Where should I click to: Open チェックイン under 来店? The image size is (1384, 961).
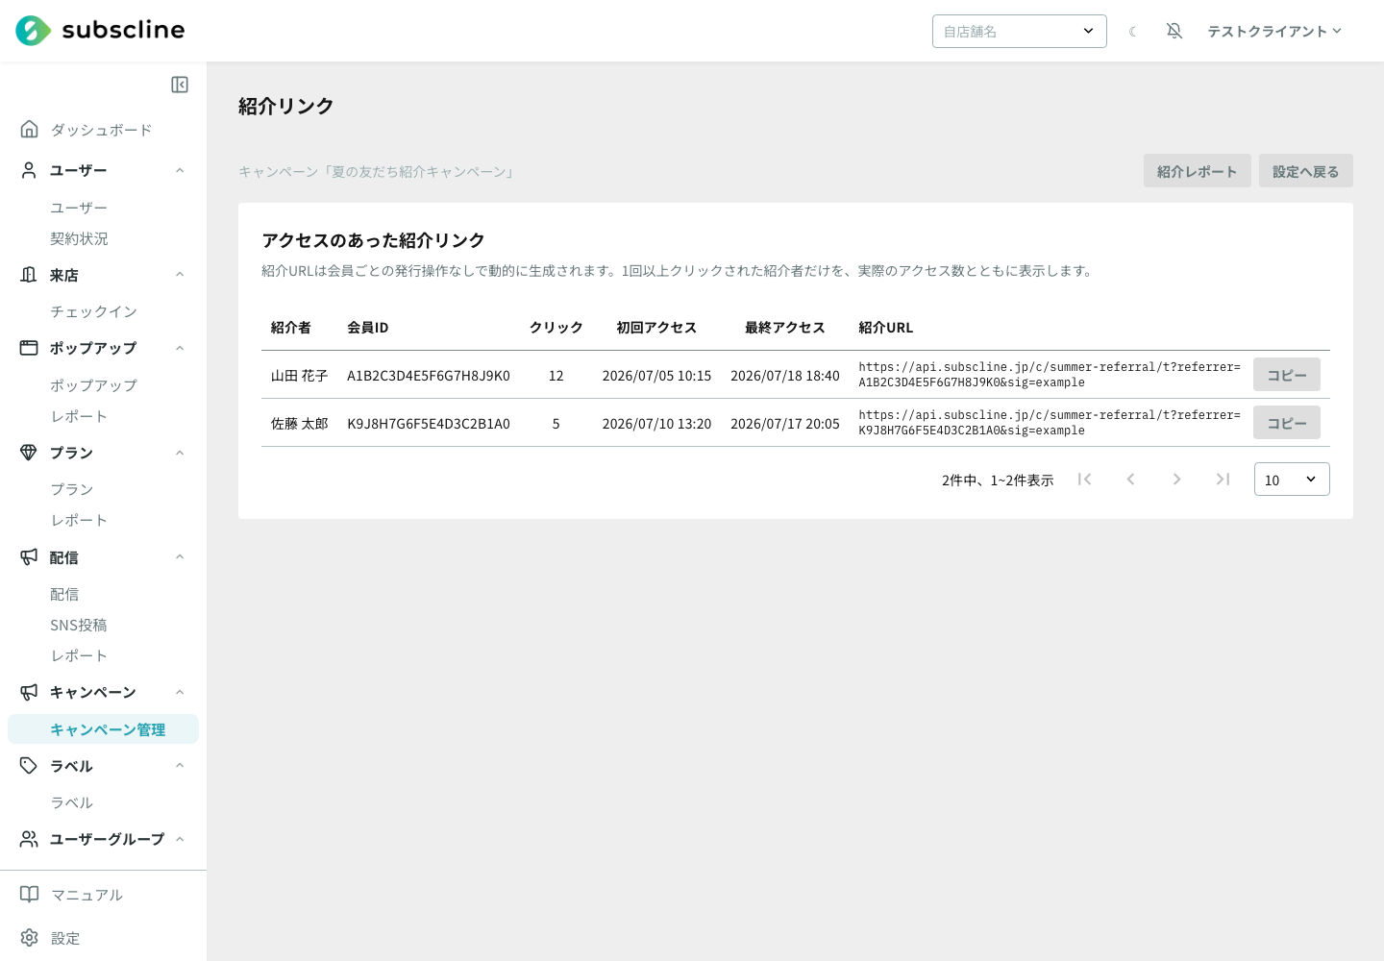(93, 311)
